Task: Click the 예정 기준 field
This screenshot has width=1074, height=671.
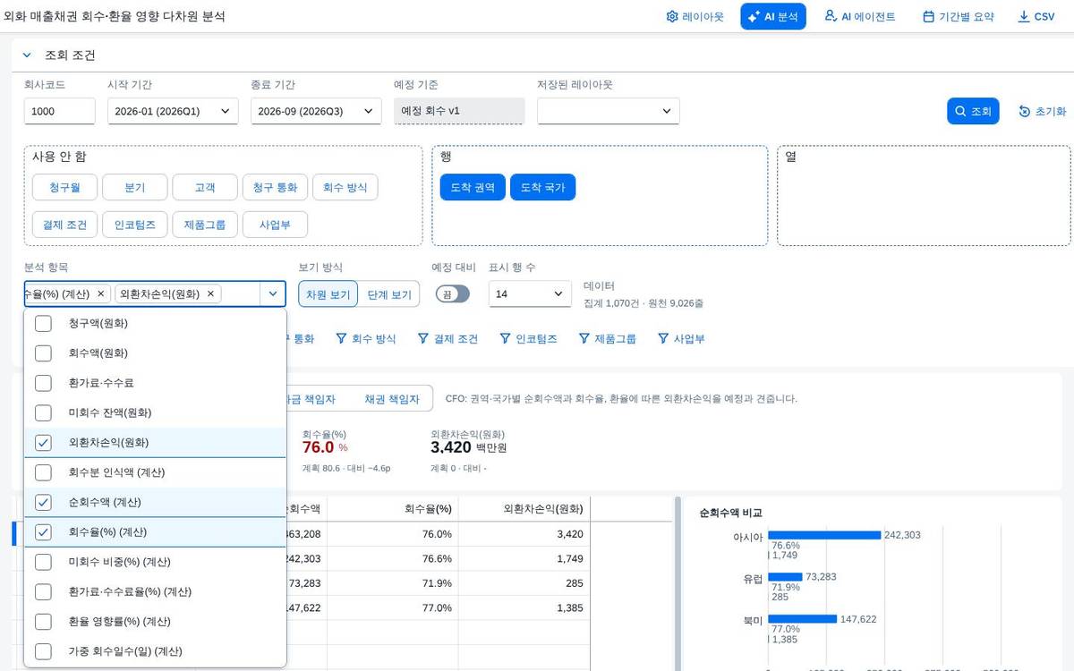Action: coord(459,111)
